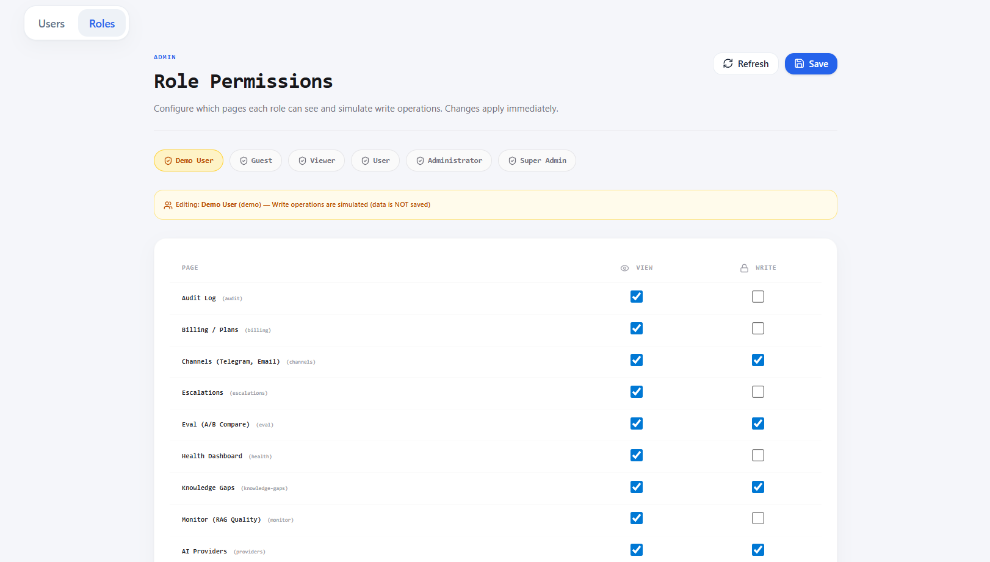The width and height of the screenshot is (990, 562).
Task: Uncheck View for Escalations
Action: (x=637, y=392)
